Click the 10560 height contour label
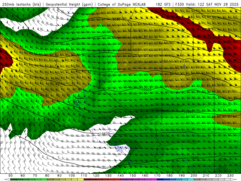The height and width of the screenshot is (181, 241). [x=189, y=112]
